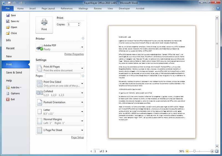Screen dimensions: 222x156
Task: Click the Page Setup link
Action: click(77, 137)
